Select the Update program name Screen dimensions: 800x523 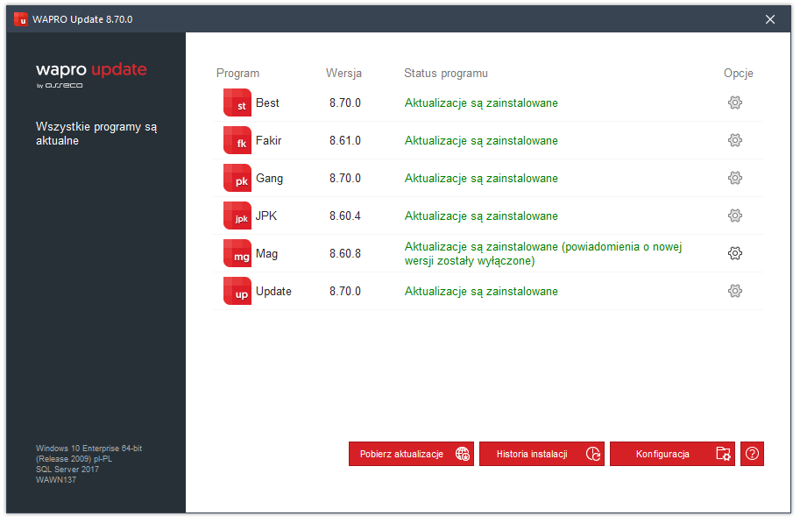(x=273, y=292)
